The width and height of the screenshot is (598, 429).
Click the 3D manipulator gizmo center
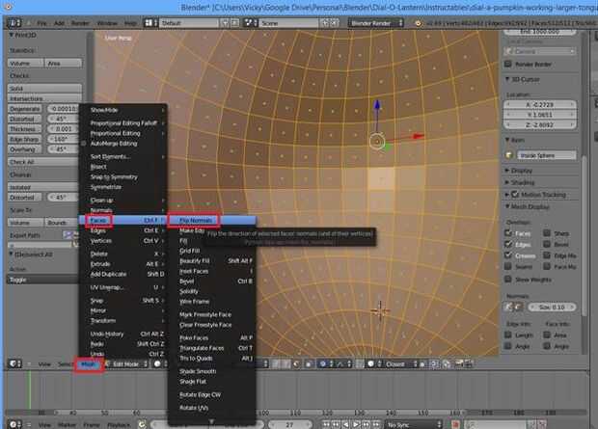(377, 142)
